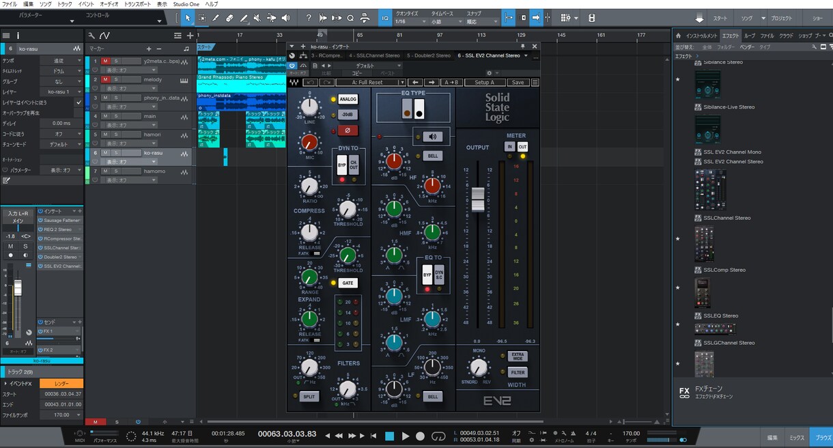Viewport: 833px width, 448px height.
Task: Select the Eraser tool
Action: point(229,18)
